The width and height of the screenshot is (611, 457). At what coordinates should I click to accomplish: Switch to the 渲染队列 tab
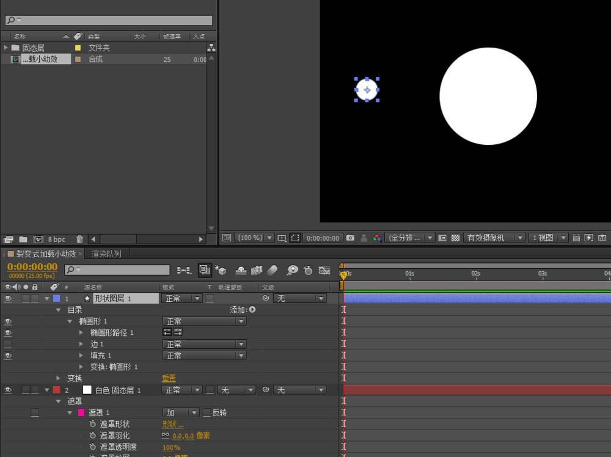[x=106, y=254]
